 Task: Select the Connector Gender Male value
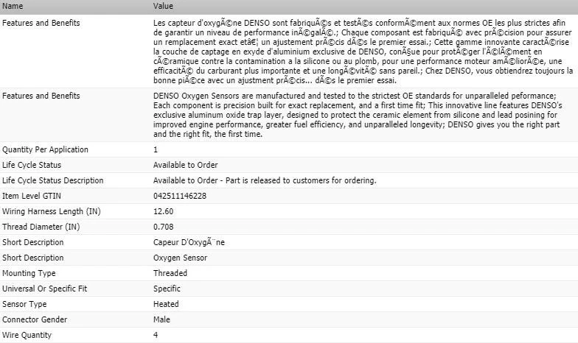[x=161, y=319]
